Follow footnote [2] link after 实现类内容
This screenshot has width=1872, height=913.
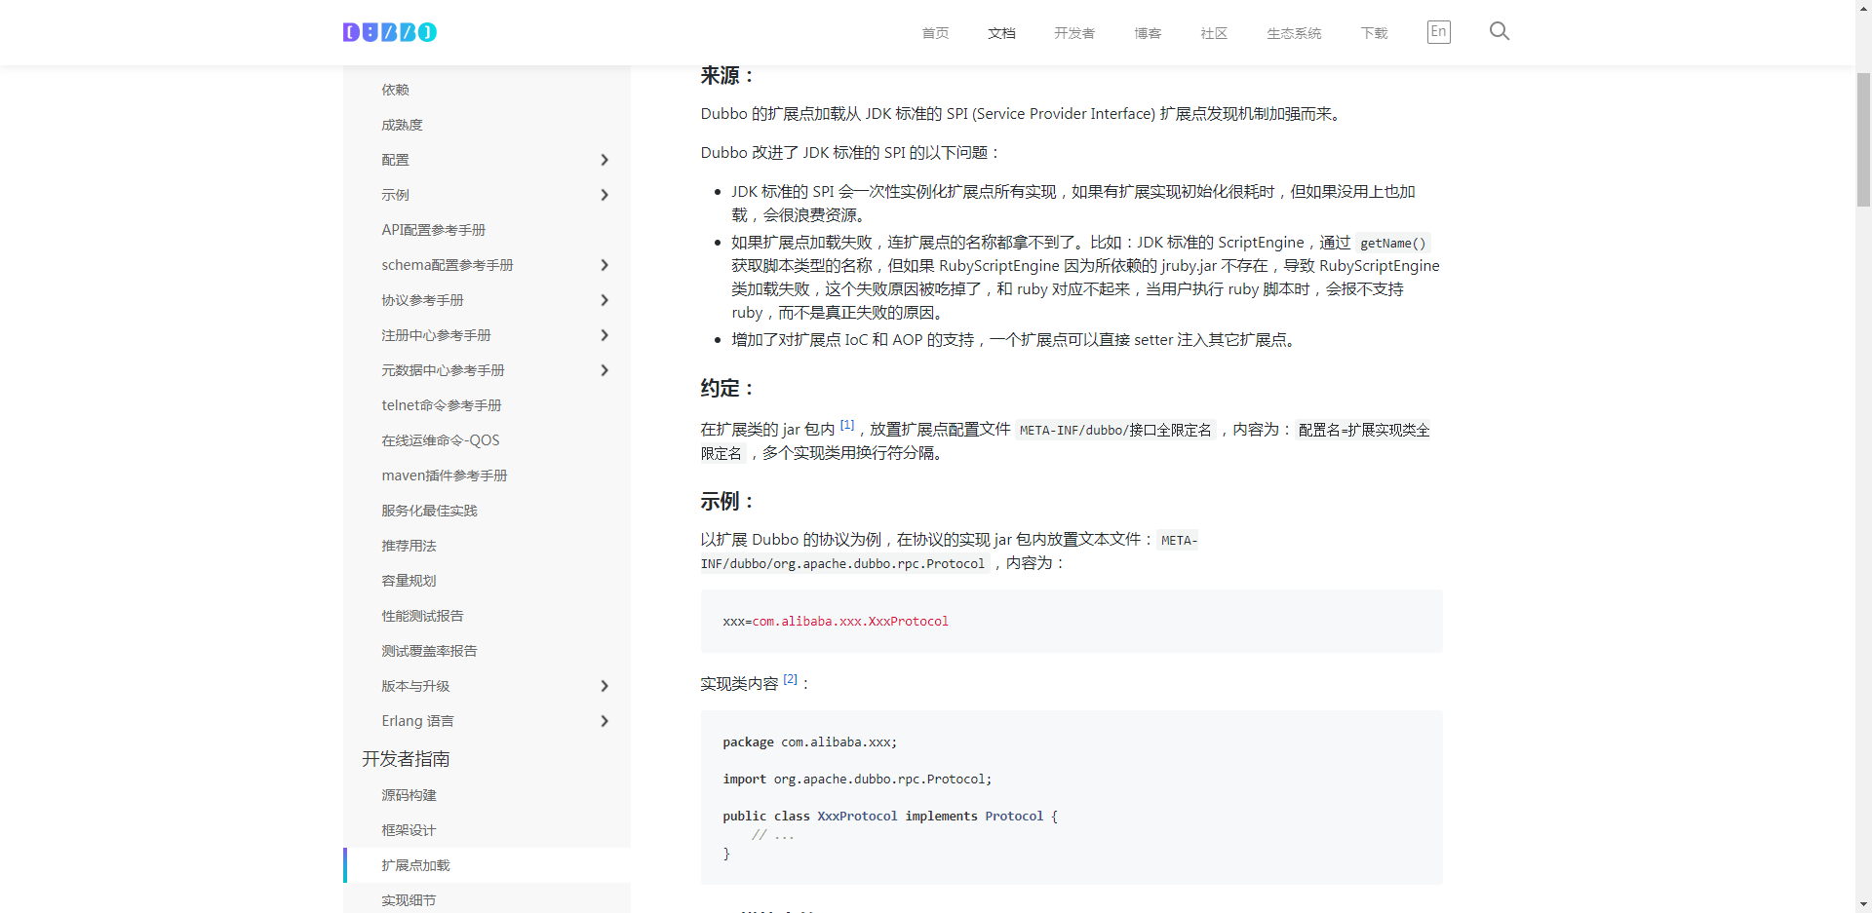click(x=790, y=679)
